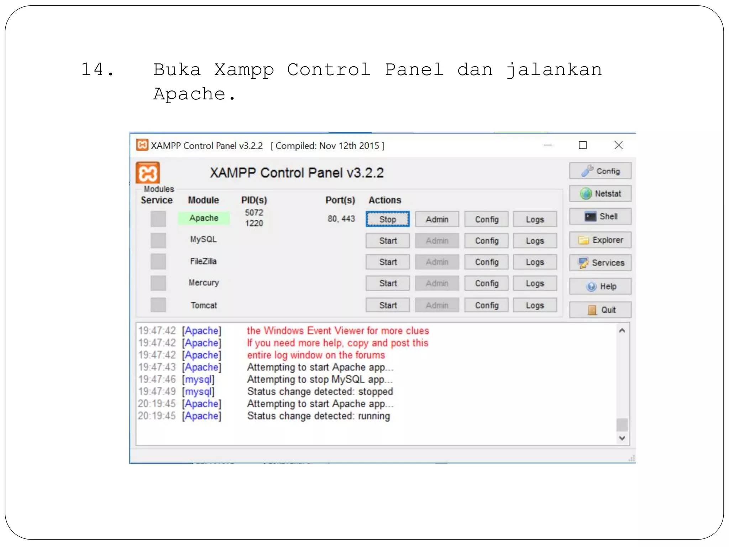
Task: Click the log scrollbar up arrow
Action: tap(622, 330)
